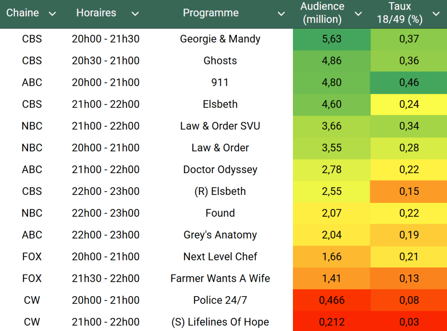447x331 pixels.
Task: Select the Law & Order SVU cell
Action: tap(220, 126)
